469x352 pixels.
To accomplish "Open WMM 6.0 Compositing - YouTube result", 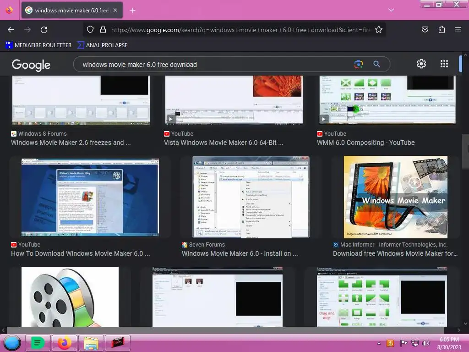I will 366,143.
